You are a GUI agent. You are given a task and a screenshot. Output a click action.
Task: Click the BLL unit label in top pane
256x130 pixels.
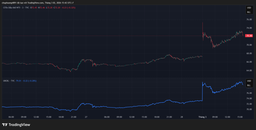(249, 12)
